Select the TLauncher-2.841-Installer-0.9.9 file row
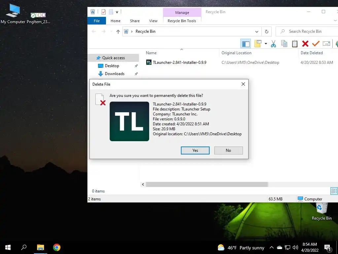 point(239,63)
